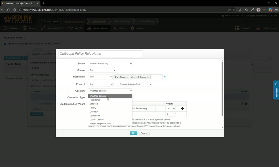This screenshot has height=167, width=279.
Task: Click the Outbound Policy info icon
Action: [25, 38]
